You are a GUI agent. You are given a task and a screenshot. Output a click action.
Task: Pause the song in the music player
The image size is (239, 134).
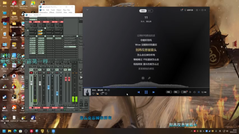click(x=146, y=92)
